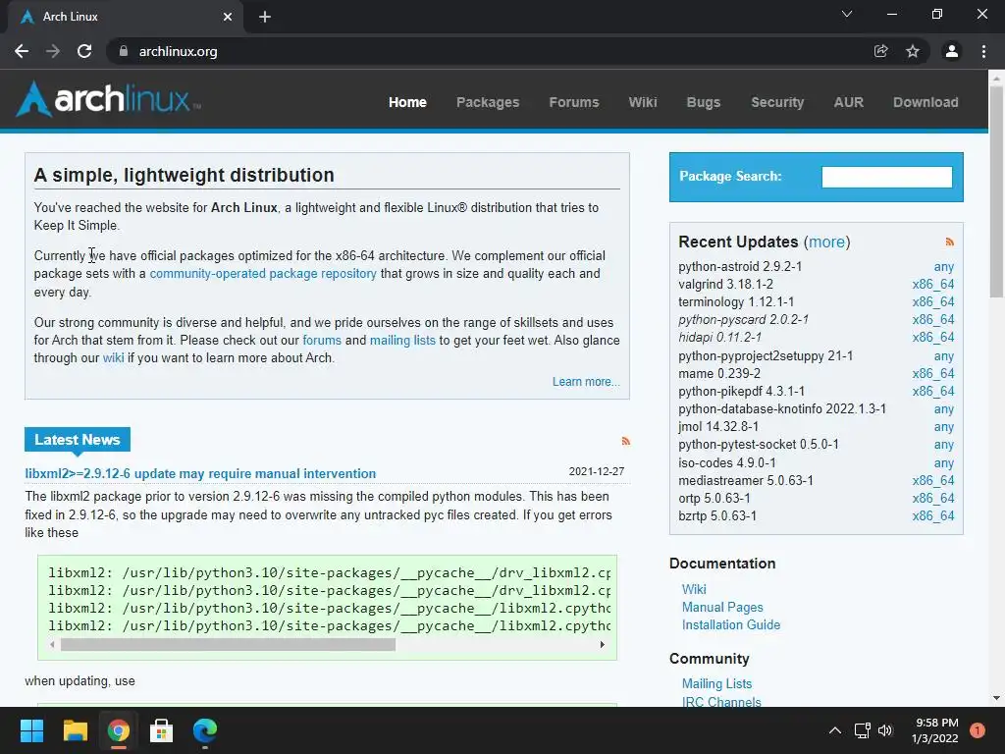Viewport: 1005px width, 754px height.
Task: Click the browser forward arrow
Action: click(x=53, y=51)
